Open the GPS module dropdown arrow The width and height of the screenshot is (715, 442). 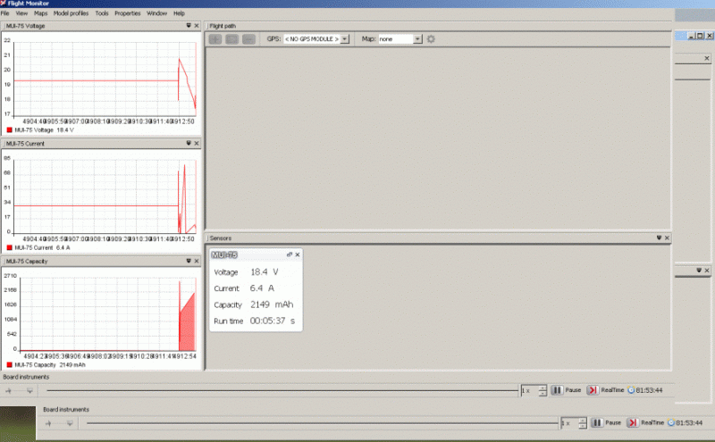coord(345,39)
